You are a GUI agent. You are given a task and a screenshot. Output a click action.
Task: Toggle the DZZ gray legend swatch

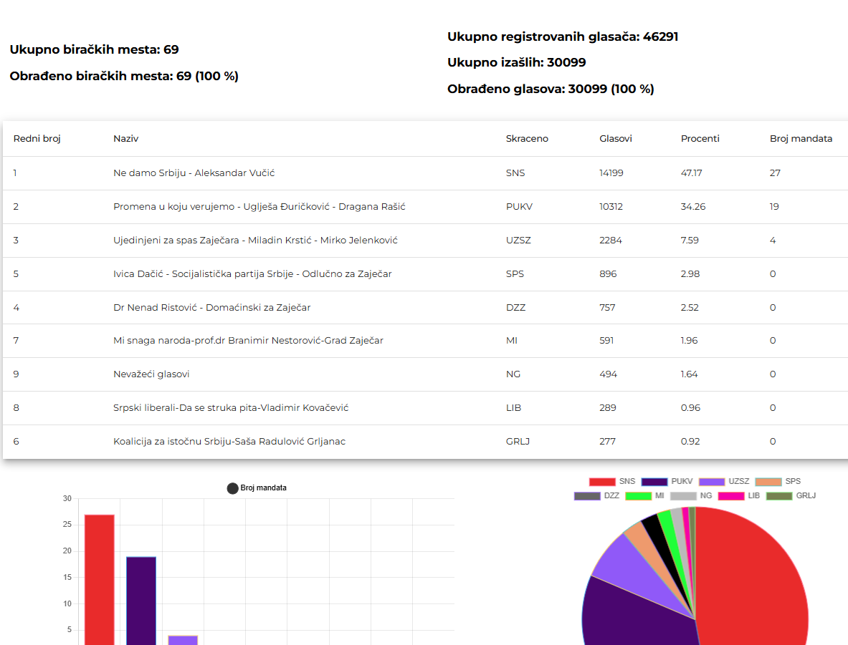coord(587,496)
